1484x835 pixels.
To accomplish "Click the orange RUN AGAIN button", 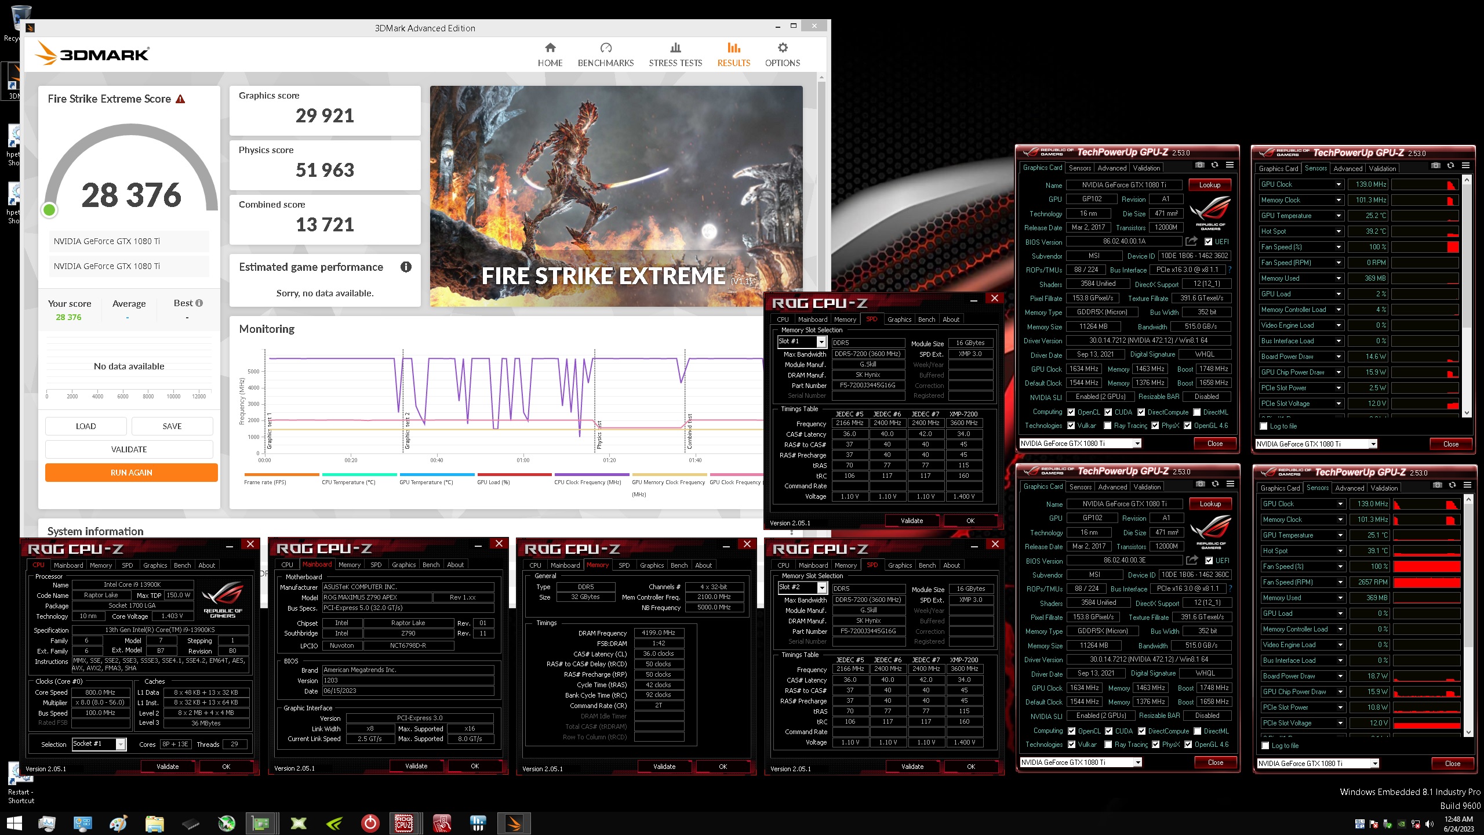I will [132, 473].
